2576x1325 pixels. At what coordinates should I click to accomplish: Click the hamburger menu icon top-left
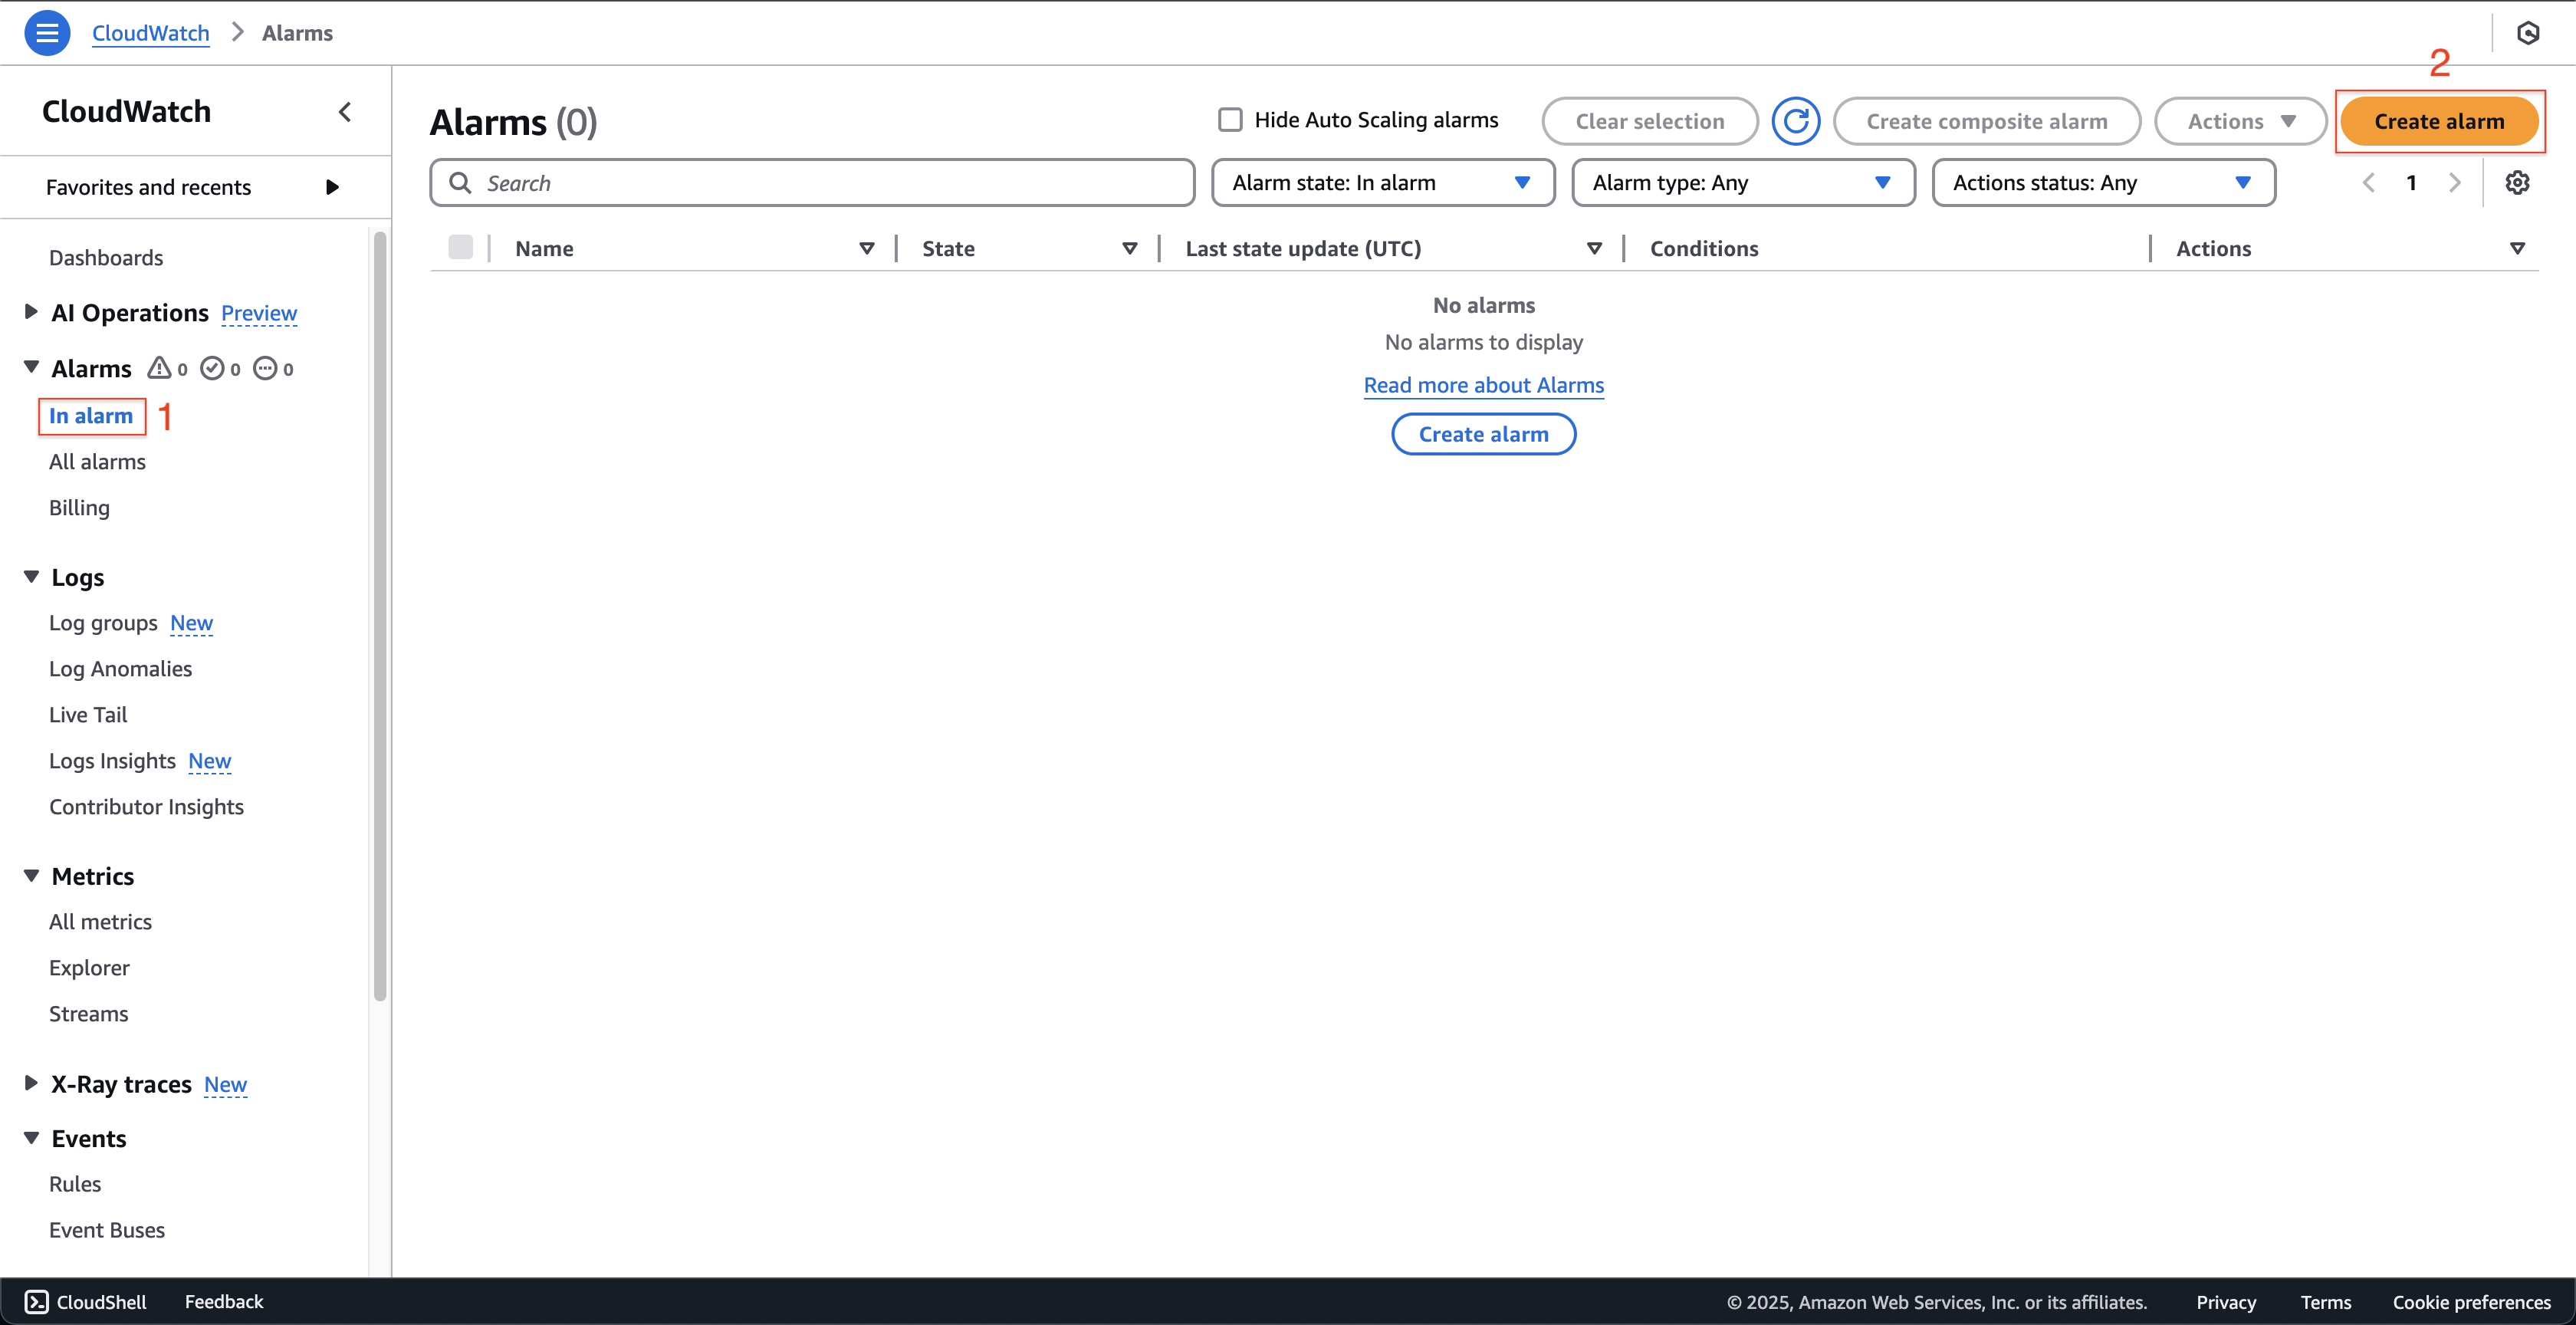tap(48, 32)
